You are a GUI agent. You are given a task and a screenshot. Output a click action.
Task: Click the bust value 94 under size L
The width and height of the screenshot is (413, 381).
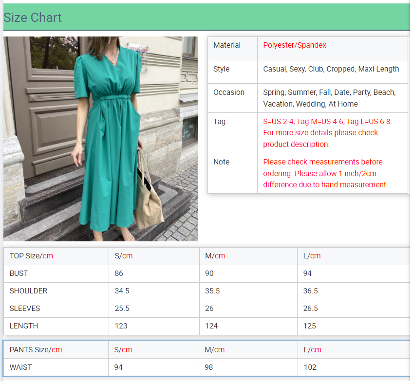pos(308,273)
